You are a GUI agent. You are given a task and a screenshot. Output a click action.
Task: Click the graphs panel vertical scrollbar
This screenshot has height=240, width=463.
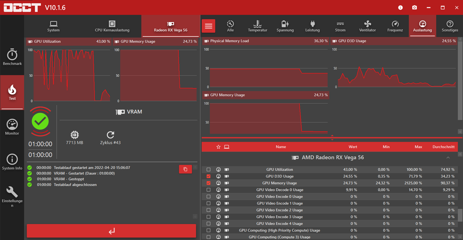(x=460, y=81)
